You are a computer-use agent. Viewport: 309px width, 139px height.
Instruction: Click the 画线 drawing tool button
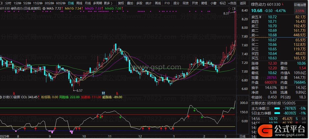(158, 3)
